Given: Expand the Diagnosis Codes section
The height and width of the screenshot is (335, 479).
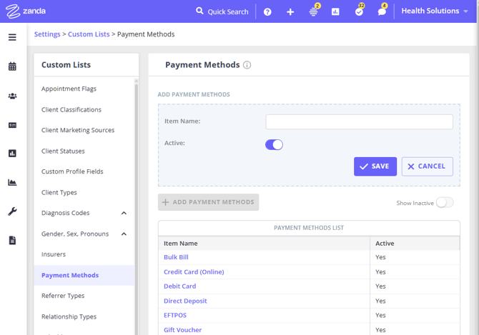Looking at the screenshot, I should coord(124,214).
